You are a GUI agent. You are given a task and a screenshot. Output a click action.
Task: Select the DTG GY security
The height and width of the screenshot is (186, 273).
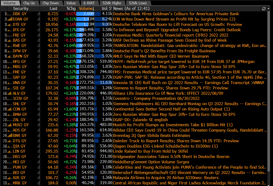pos(19,141)
